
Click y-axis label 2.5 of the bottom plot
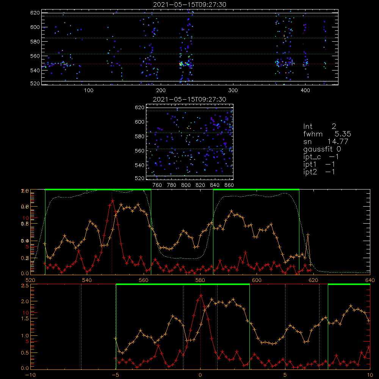coord(25,286)
